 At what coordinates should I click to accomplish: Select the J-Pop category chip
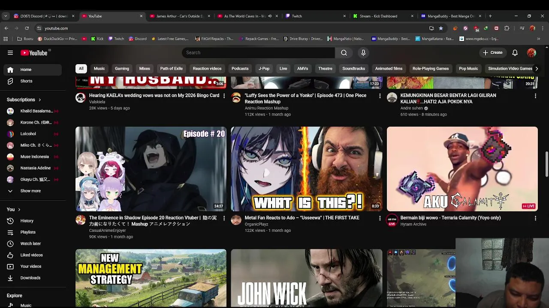tap(264, 68)
